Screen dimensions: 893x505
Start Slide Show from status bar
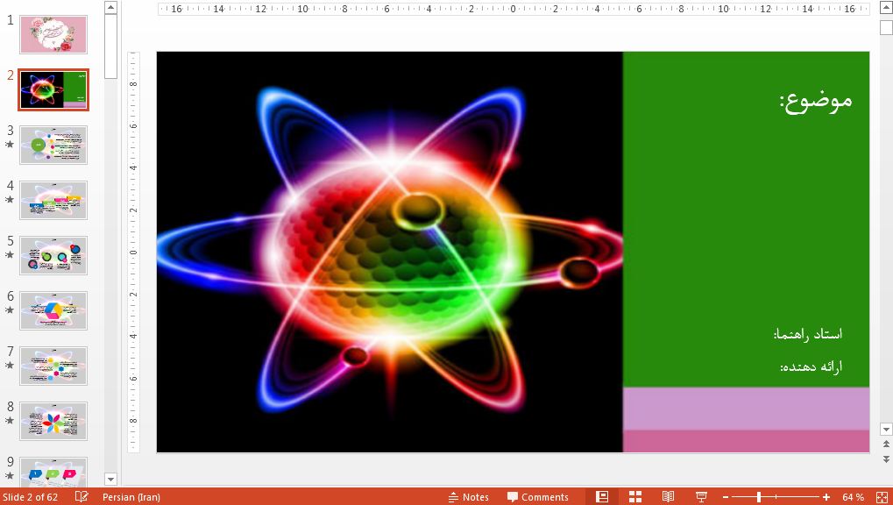[701, 497]
